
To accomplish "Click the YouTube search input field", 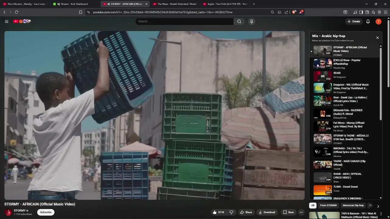I will 184,21.
